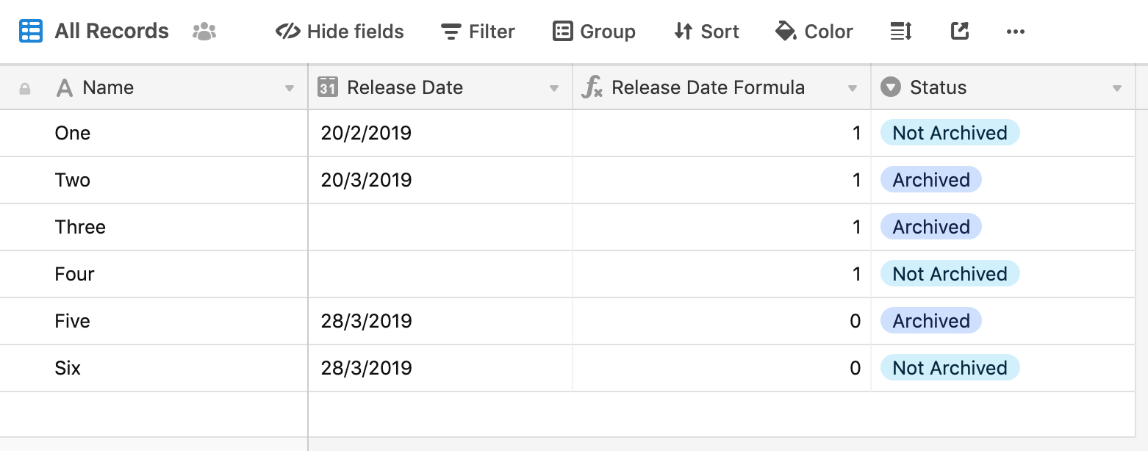Open the Color options

(x=814, y=32)
